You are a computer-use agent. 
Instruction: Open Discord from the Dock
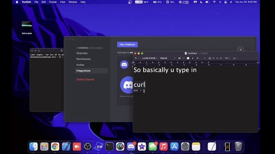coord(131,146)
